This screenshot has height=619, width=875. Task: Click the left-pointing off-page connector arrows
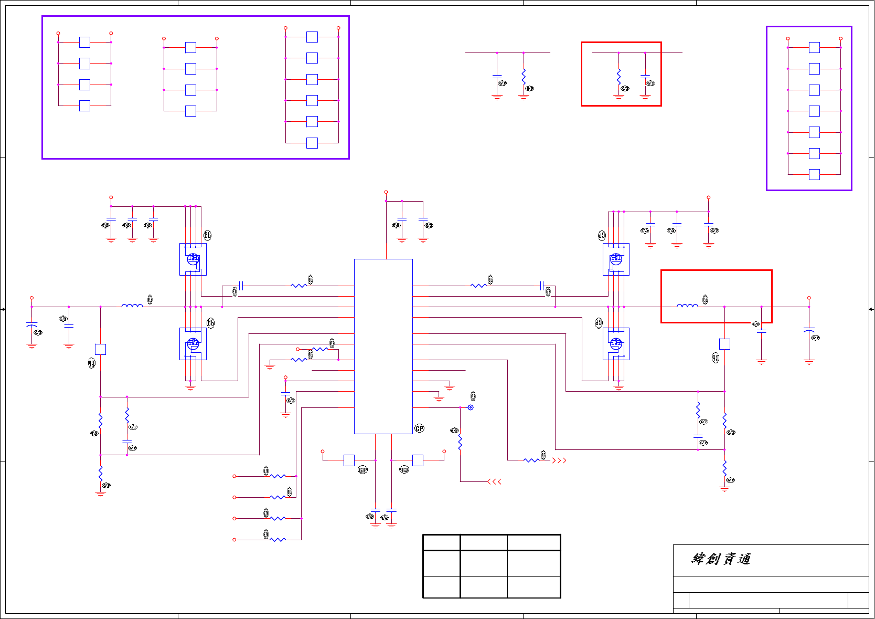pos(494,481)
